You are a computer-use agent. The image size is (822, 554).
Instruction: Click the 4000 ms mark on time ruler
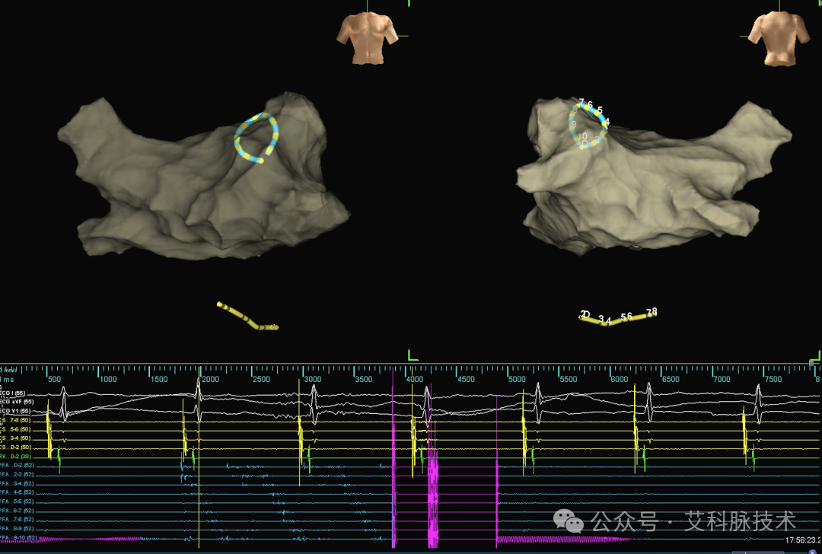(x=414, y=379)
